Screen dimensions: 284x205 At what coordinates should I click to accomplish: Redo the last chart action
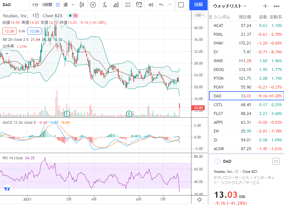point(170,5)
